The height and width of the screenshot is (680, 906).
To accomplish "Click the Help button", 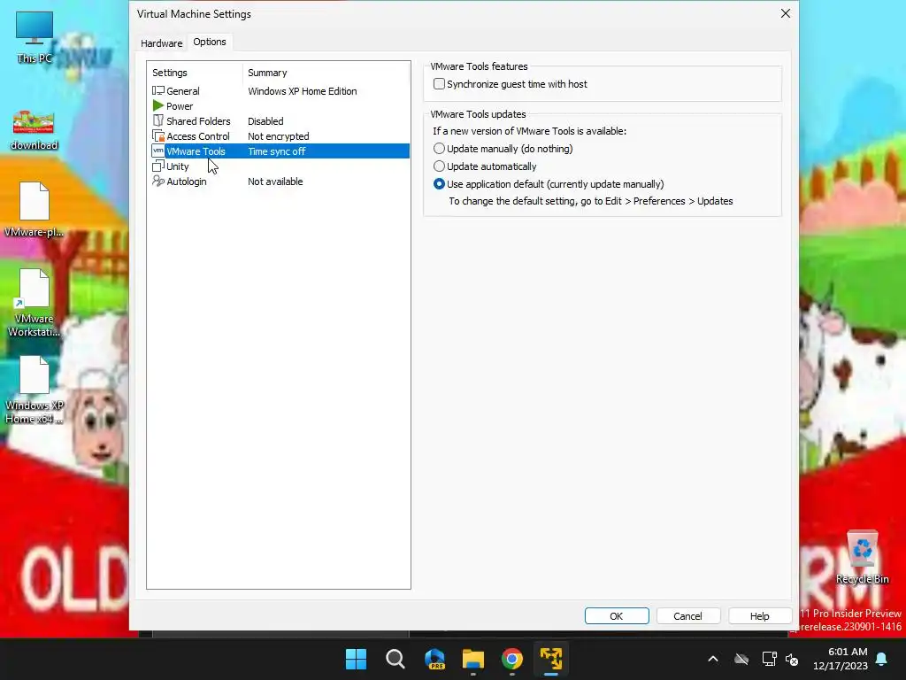I will [x=759, y=616].
